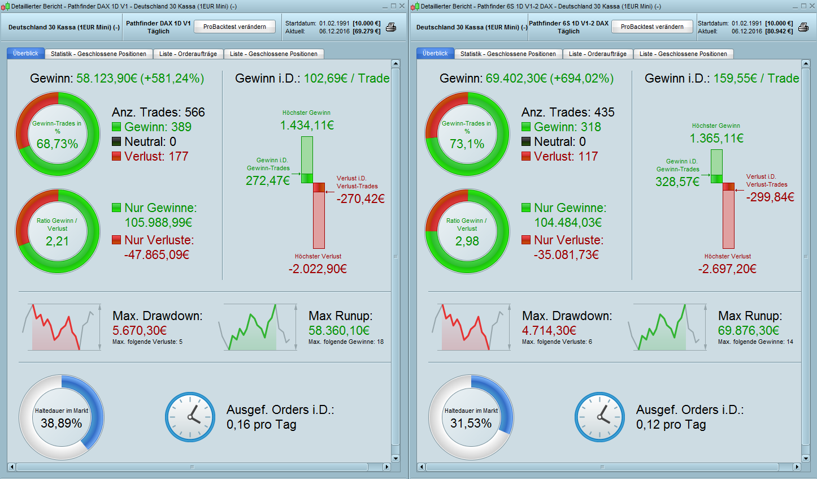Click the horizontal scrollbar left arrow in 6S 1D V1-2 window
817x479 pixels.
click(x=421, y=467)
